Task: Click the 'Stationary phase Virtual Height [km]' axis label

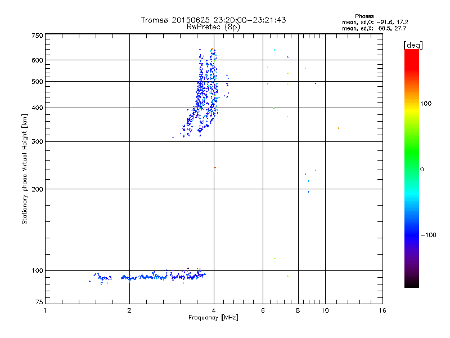Action: point(24,169)
